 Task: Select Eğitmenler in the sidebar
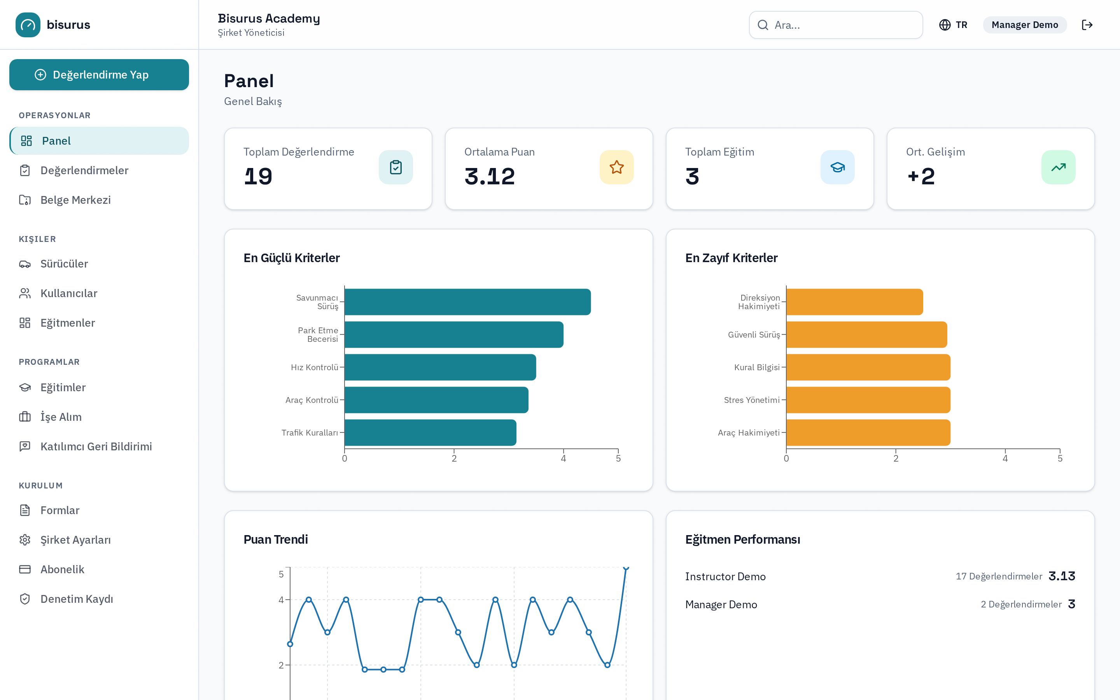click(99, 323)
